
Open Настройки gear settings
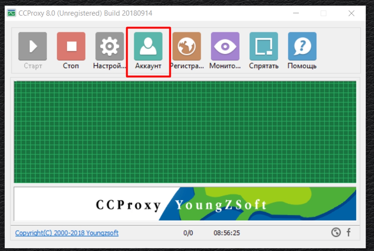coord(110,46)
